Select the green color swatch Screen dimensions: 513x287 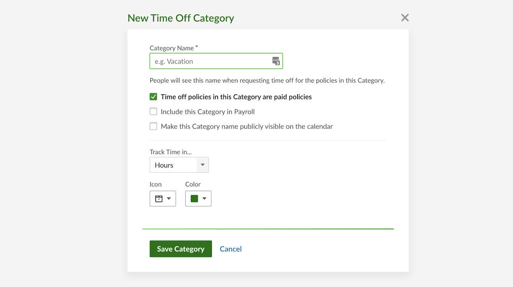pyautogui.click(x=194, y=198)
